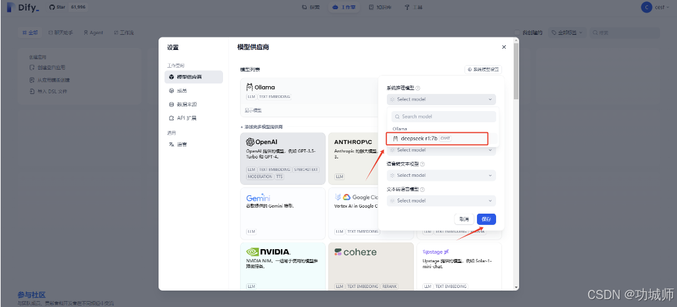Select 成员 (Members) in the settings sidebar

tap(193, 91)
